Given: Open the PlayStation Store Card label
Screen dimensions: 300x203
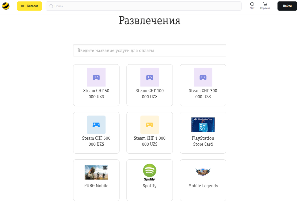Looking at the screenshot, I should 203,141.
